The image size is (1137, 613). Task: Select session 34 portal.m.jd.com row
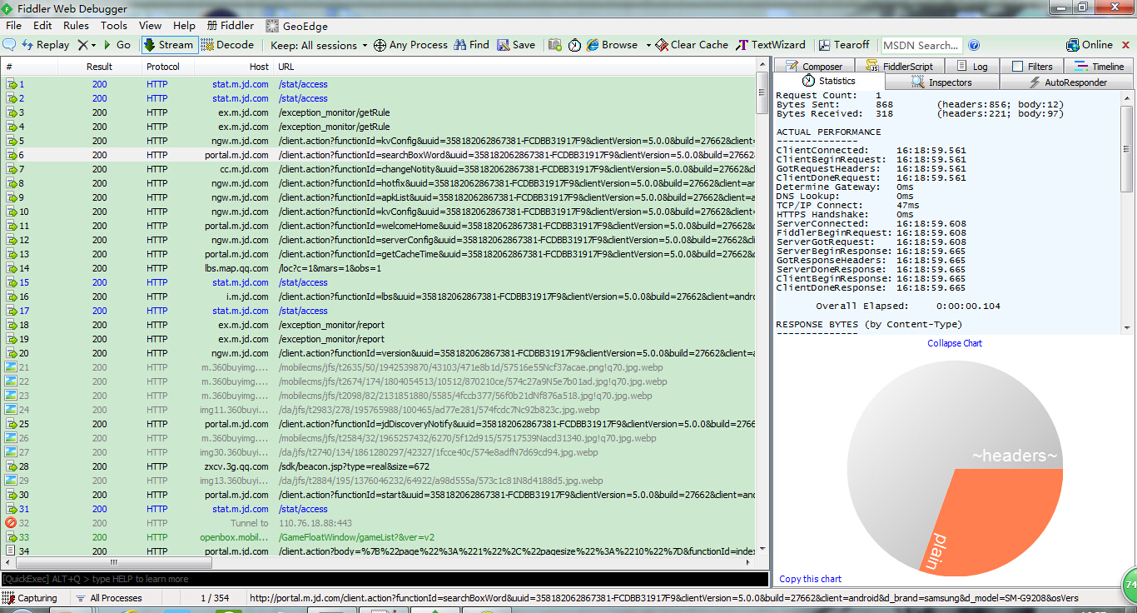click(379, 551)
